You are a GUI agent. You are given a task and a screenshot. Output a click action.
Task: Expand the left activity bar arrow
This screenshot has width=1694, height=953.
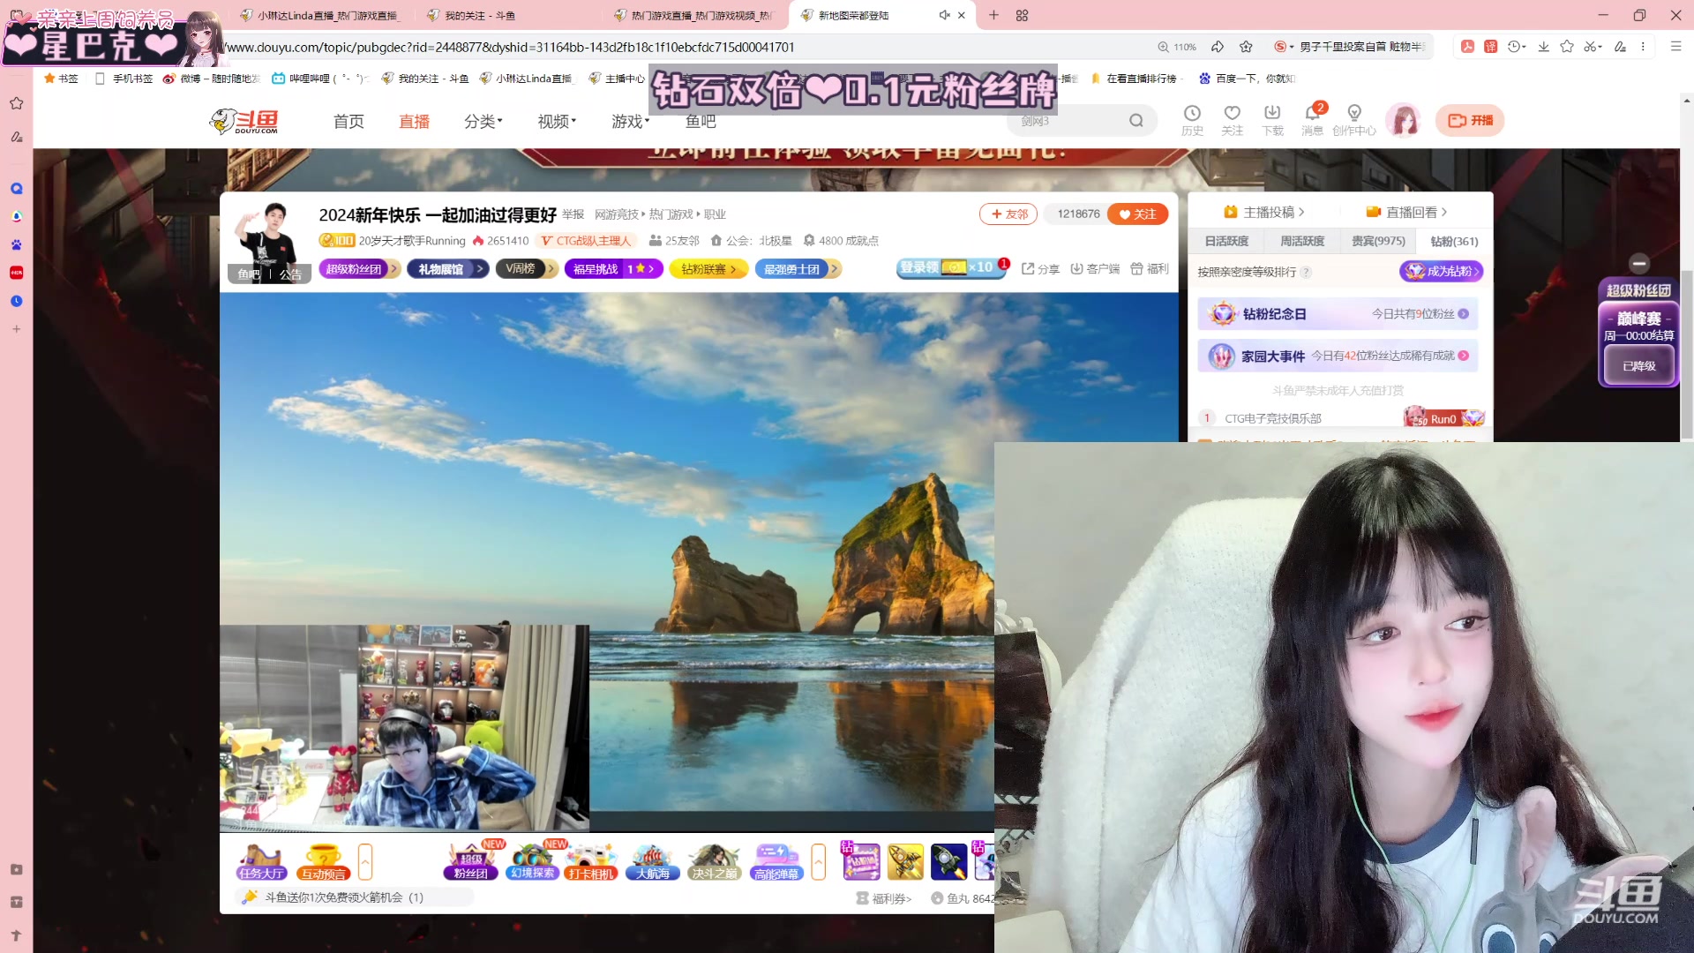(364, 862)
